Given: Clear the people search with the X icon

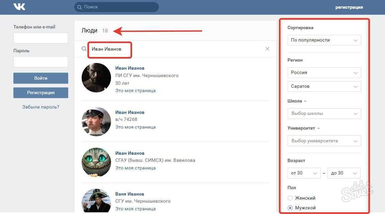Looking at the screenshot, I should coord(267,49).
